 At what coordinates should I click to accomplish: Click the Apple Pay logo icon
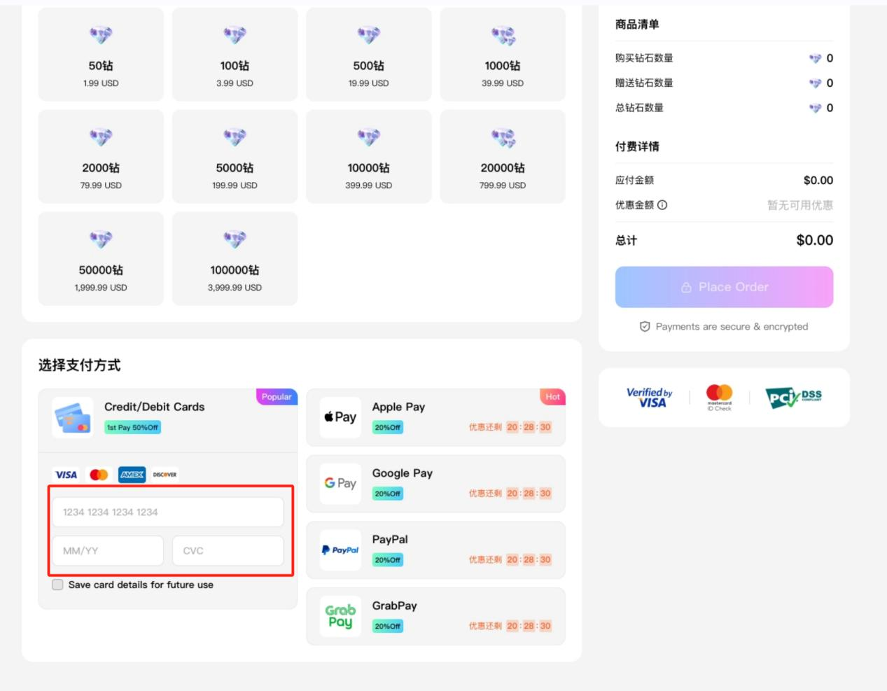(x=340, y=417)
